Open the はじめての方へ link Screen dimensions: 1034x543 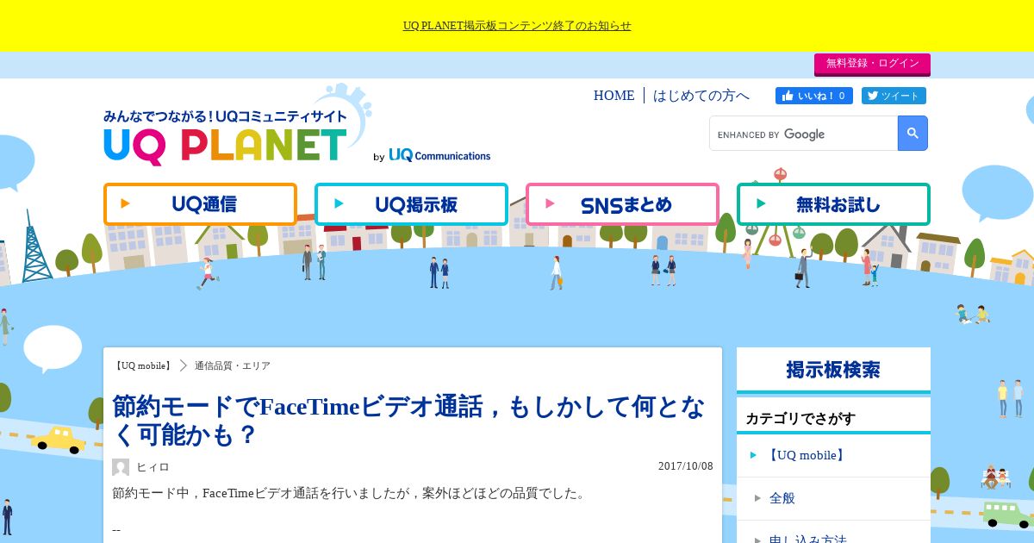[x=701, y=96]
